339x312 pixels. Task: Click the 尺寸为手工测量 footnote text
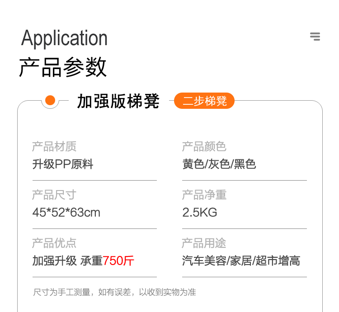coord(115,292)
